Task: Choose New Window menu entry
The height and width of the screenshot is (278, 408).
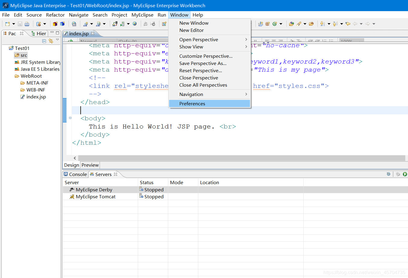Action: coord(210,23)
